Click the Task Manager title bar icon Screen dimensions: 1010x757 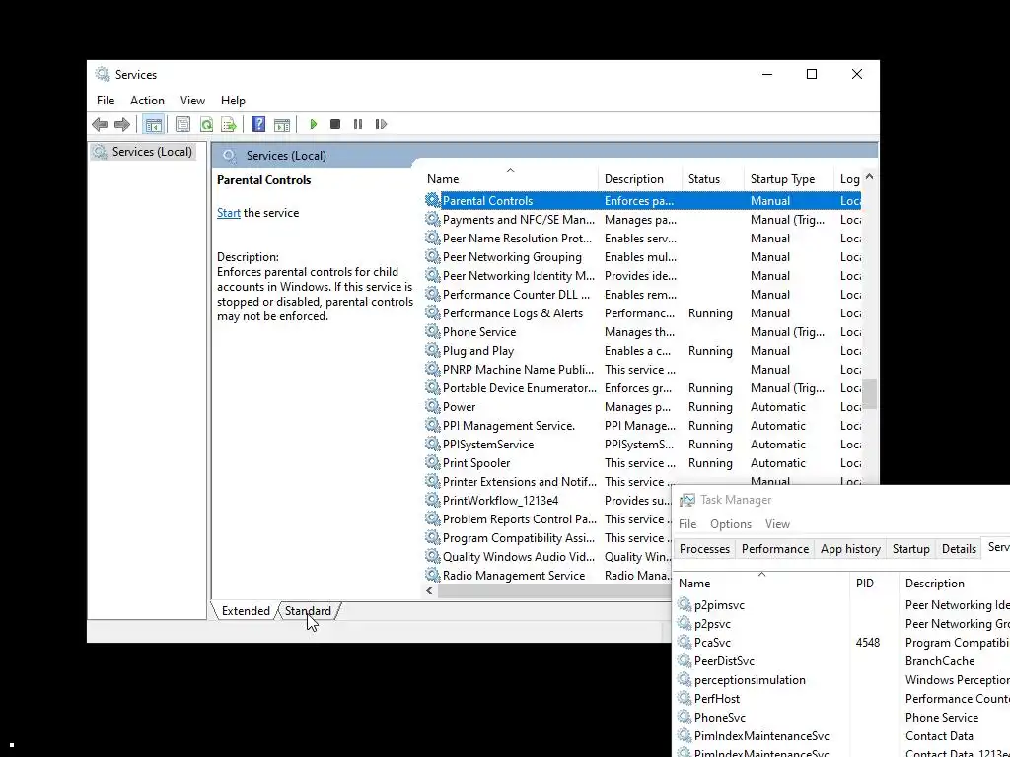click(x=687, y=500)
